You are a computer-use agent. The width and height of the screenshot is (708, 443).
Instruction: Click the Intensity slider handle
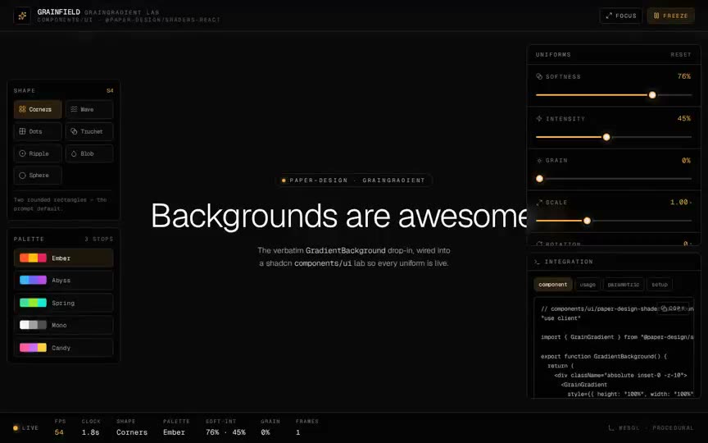coord(606,137)
